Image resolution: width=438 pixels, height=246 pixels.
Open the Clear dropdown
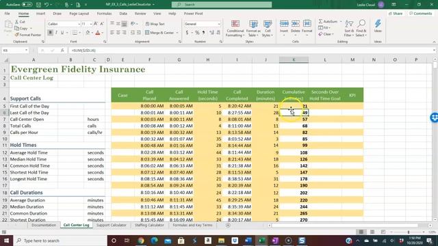coord(326,34)
